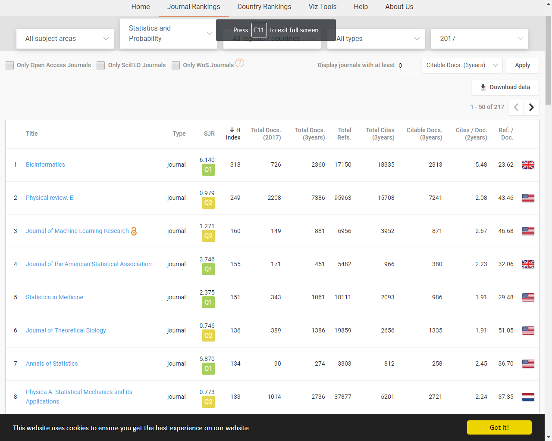The image size is (552, 441).
Task: Check the Only SciELO Journals box
Action: (x=100, y=65)
